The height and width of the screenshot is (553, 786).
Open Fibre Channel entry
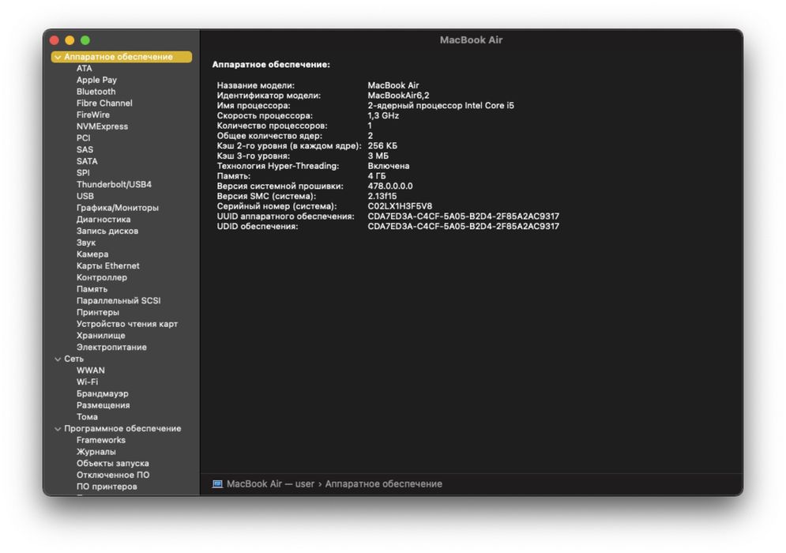tap(104, 103)
